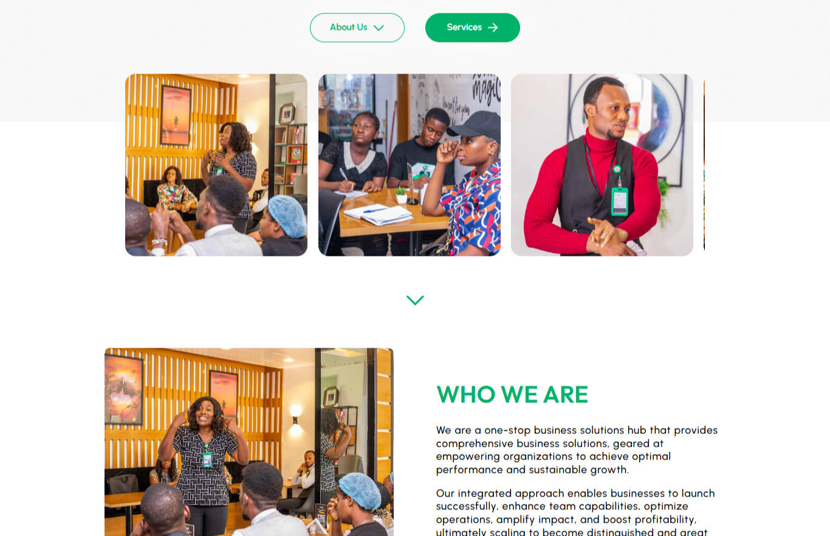Viewport: 830px width, 536px height.
Task: Click the large Who We Are section photo
Action: click(249, 442)
